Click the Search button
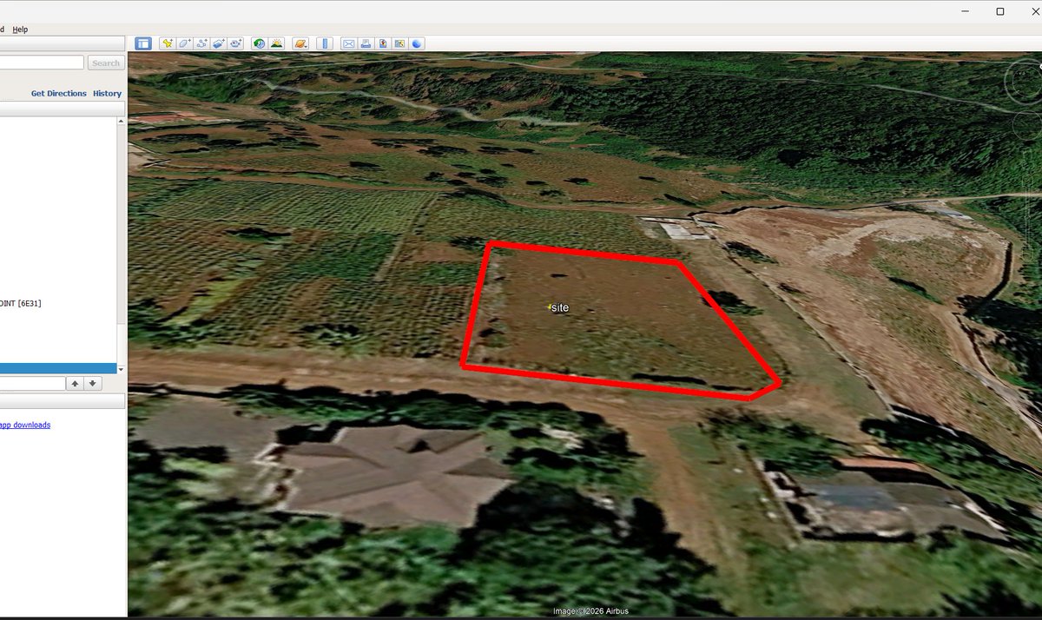The height and width of the screenshot is (620, 1042). pyautogui.click(x=106, y=63)
